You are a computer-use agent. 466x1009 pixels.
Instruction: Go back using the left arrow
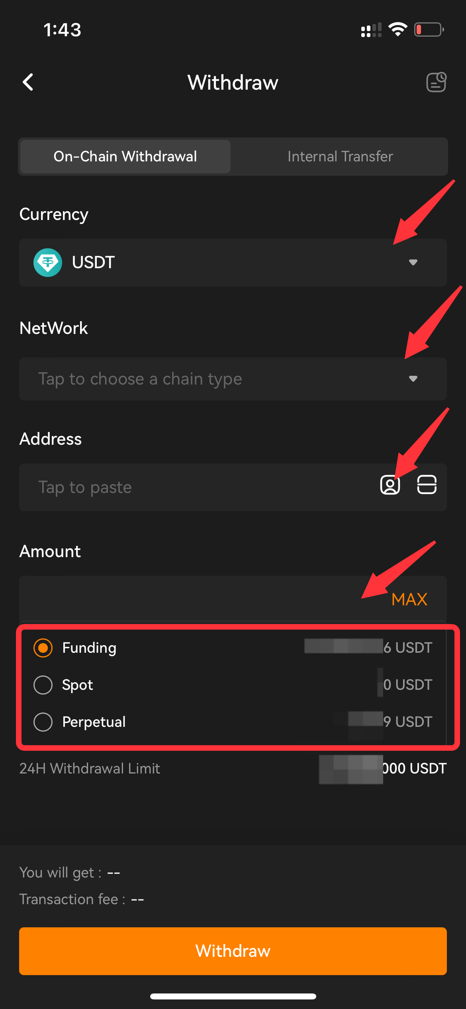click(x=28, y=82)
